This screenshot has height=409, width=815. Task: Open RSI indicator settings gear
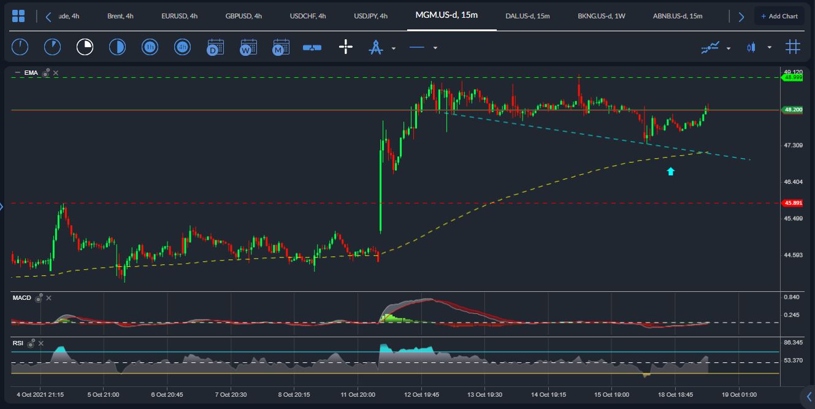[x=31, y=343]
